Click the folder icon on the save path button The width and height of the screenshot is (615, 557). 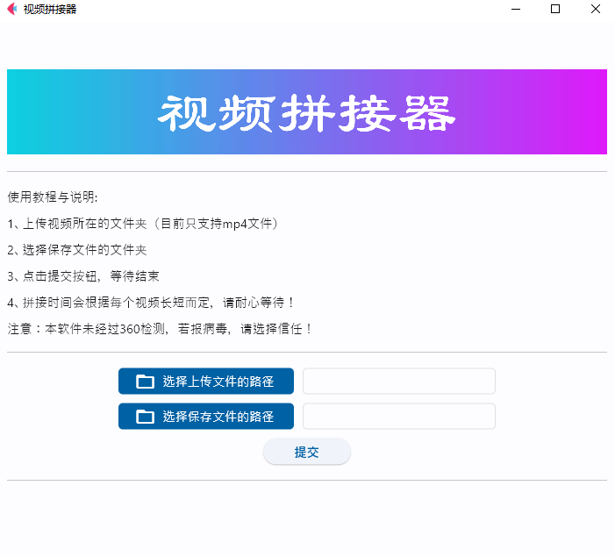click(x=146, y=417)
